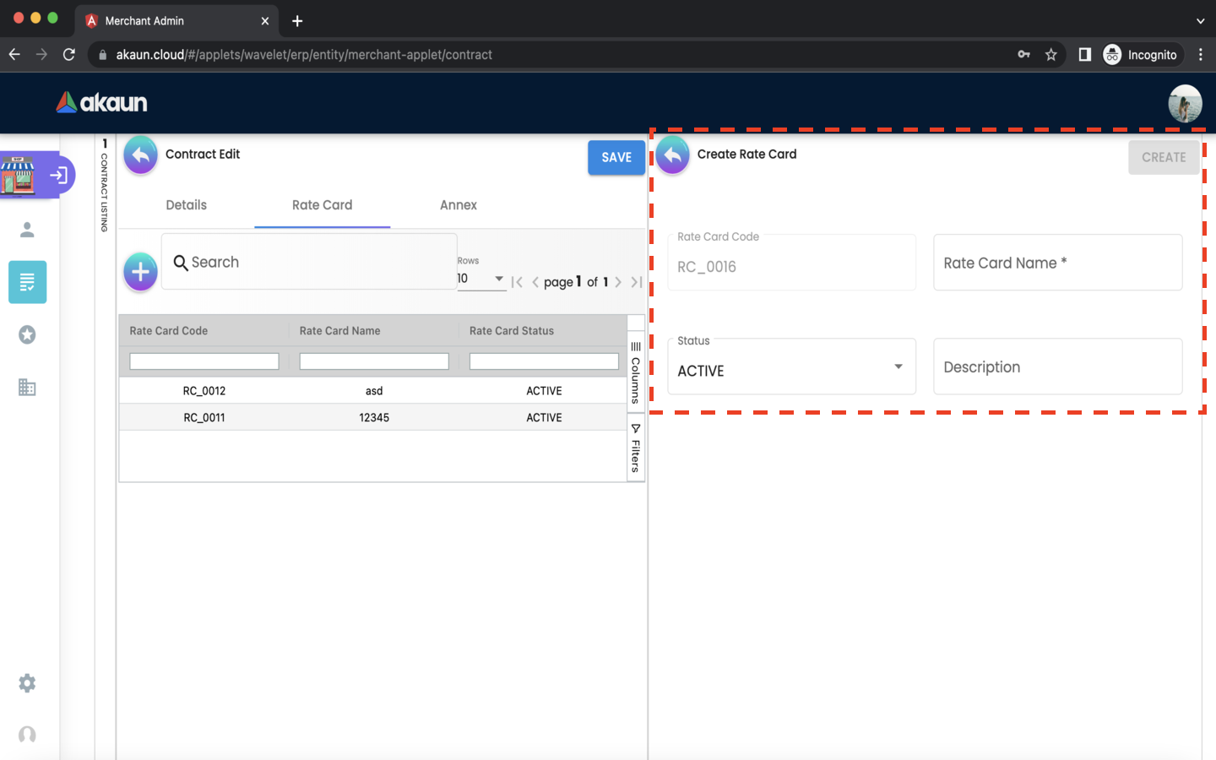1216x760 pixels.
Task: Click the user profile avatar
Action: [x=1185, y=103]
